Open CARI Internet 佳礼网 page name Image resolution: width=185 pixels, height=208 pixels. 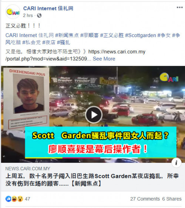(x=48, y=9)
